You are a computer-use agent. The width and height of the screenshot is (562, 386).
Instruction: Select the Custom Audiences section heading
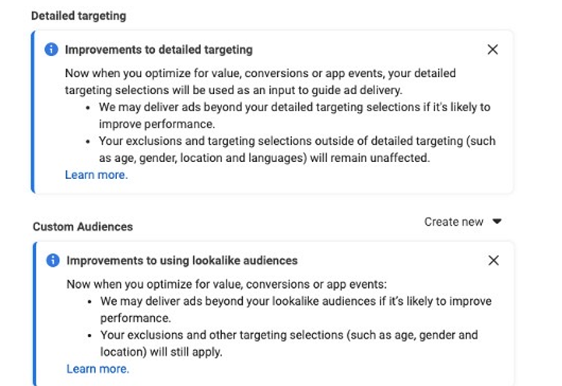tap(83, 226)
